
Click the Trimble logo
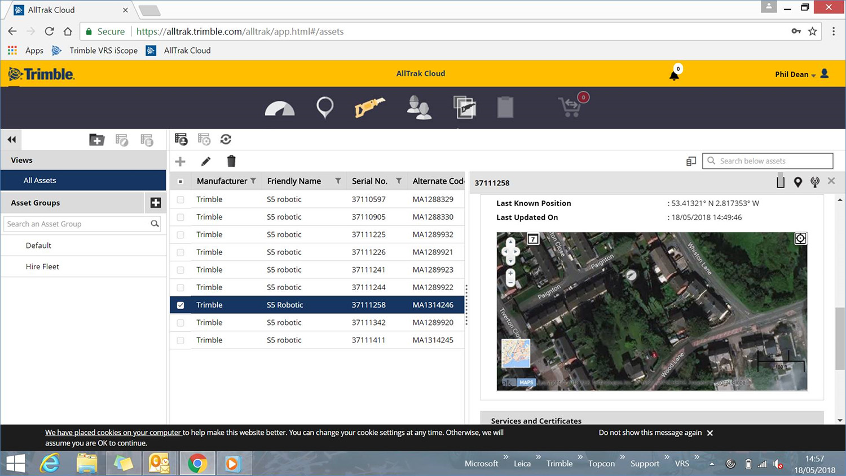click(41, 74)
